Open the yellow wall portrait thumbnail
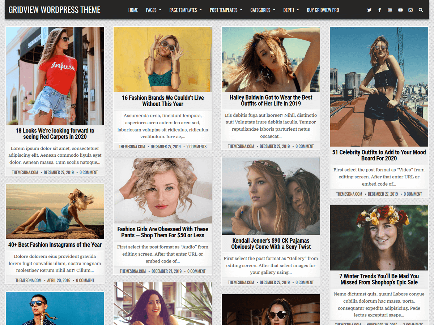Screen dimensions: 434x325 [162, 59]
